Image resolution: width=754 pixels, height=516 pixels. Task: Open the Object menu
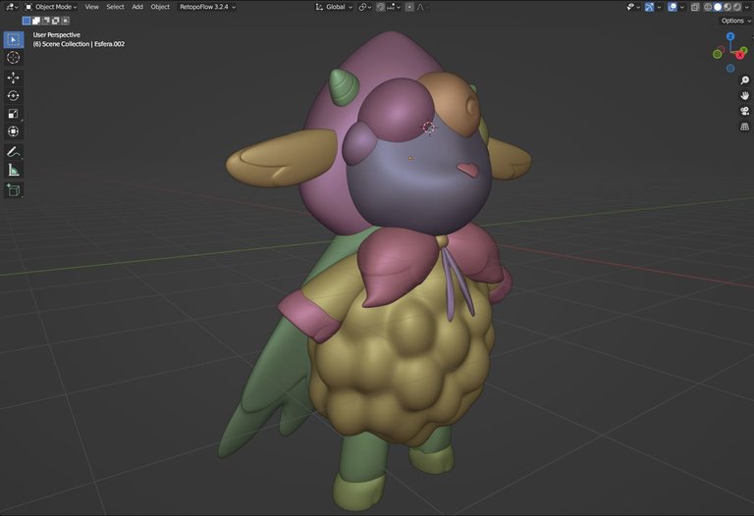[x=160, y=7]
